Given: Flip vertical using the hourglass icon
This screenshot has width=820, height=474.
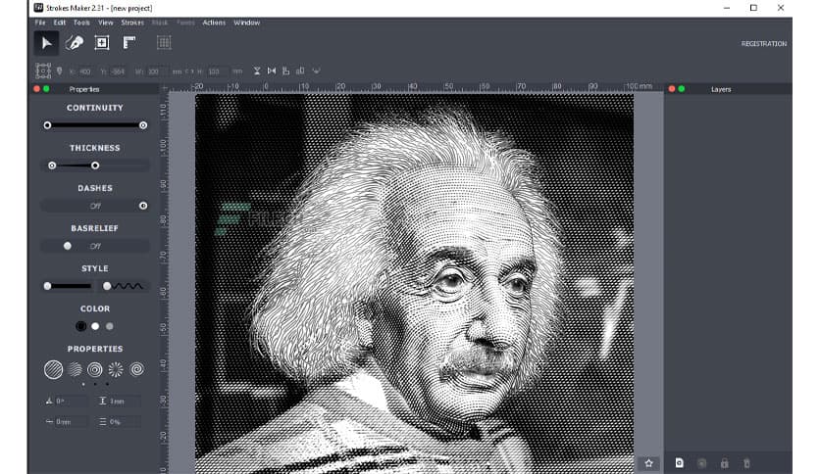Looking at the screenshot, I should (x=257, y=71).
